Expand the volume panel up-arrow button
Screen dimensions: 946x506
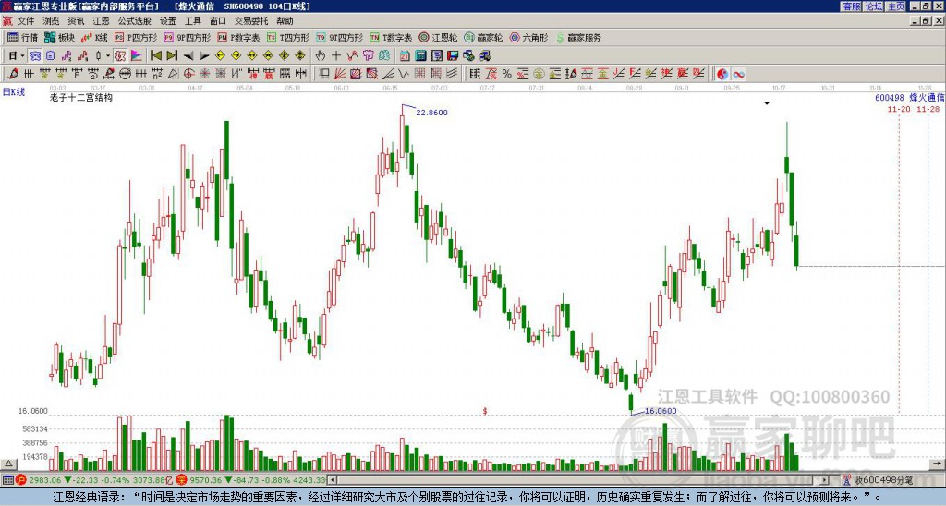(8, 464)
